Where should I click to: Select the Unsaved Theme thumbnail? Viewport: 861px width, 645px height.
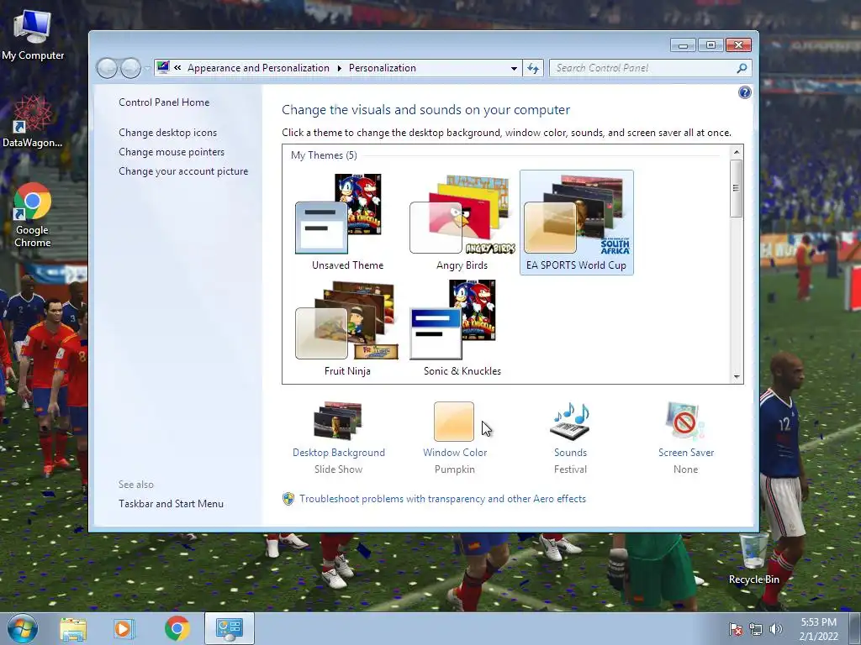click(x=347, y=222)
